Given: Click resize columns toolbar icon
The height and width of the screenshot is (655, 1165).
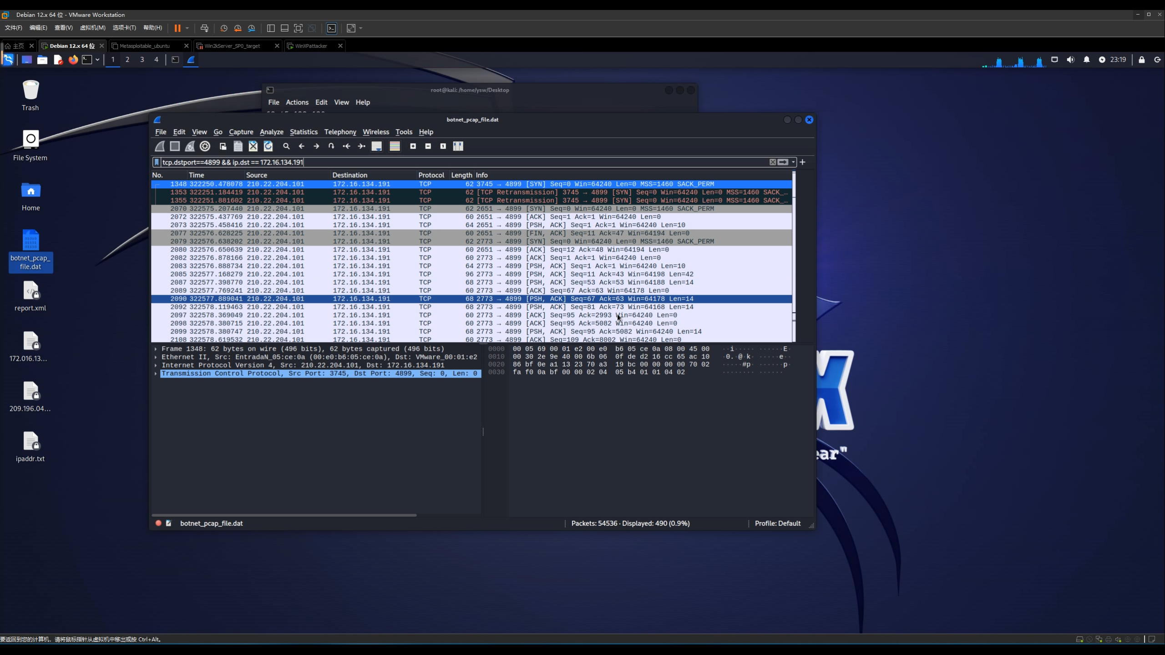Looking at the screenshot, I should [x=458, y=146].
